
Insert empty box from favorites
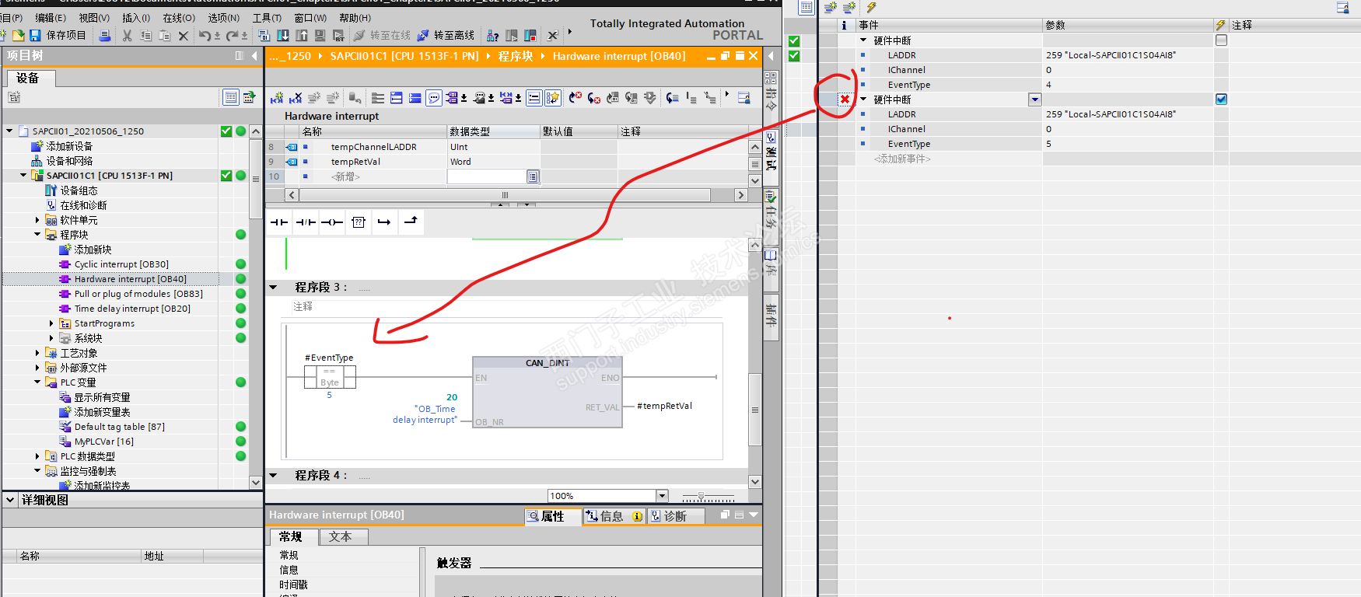click(x=359, y=222)
